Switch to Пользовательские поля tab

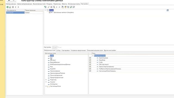coord(95,50)
